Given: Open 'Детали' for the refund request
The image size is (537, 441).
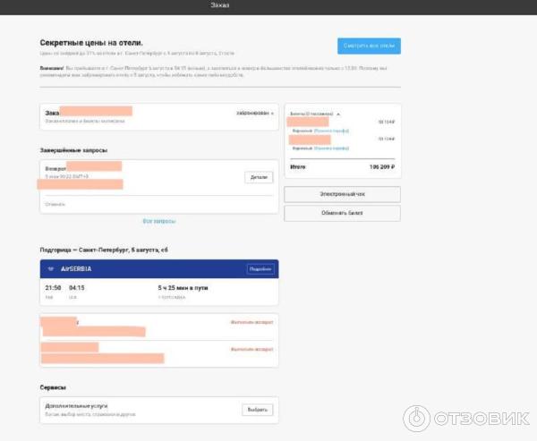Looking at the screenshot, I should tap(258, 177).
